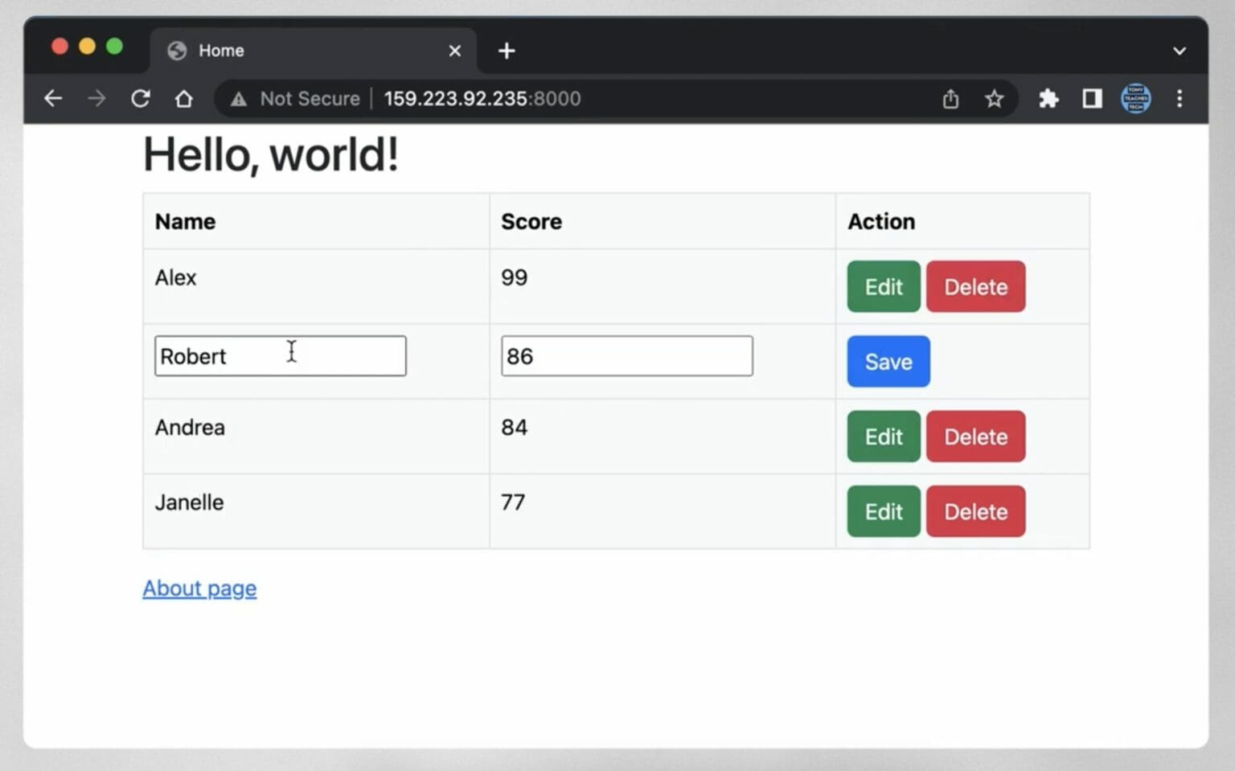Close the window with the red button
This screenshot has width=1235, height=771.
[x=59, y=47]
